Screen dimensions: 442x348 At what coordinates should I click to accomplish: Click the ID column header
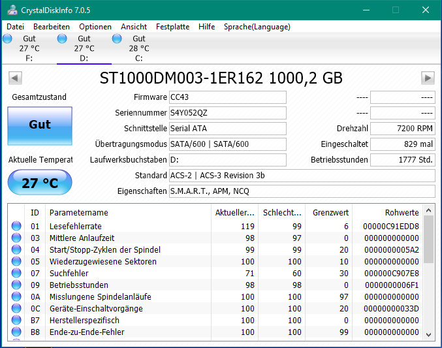point(35,212)
